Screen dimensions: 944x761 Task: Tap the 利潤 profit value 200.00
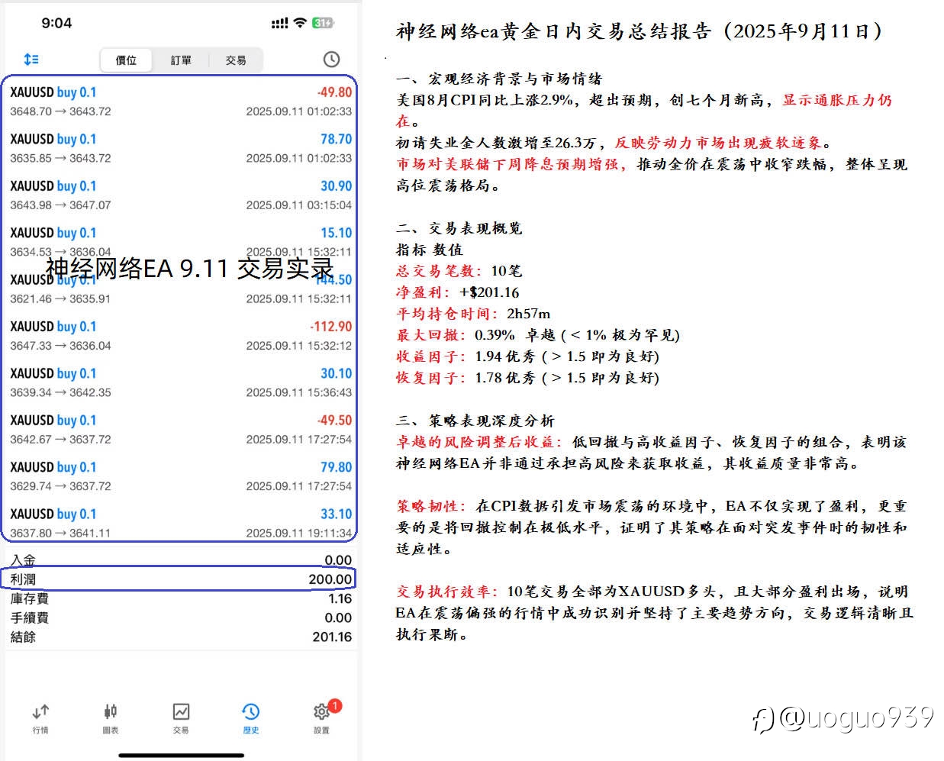pos(330,579)
